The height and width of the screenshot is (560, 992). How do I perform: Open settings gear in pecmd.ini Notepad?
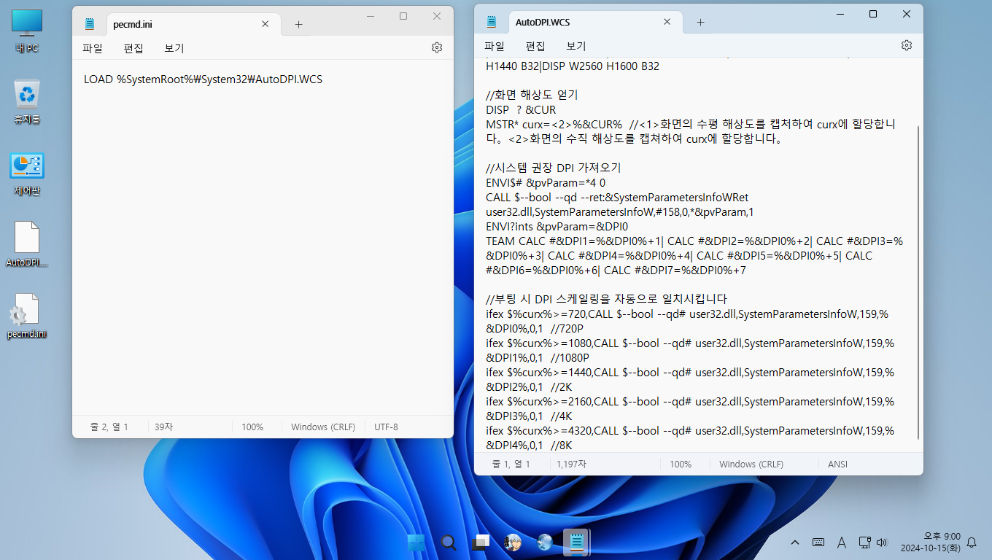(x=437, y=47)
